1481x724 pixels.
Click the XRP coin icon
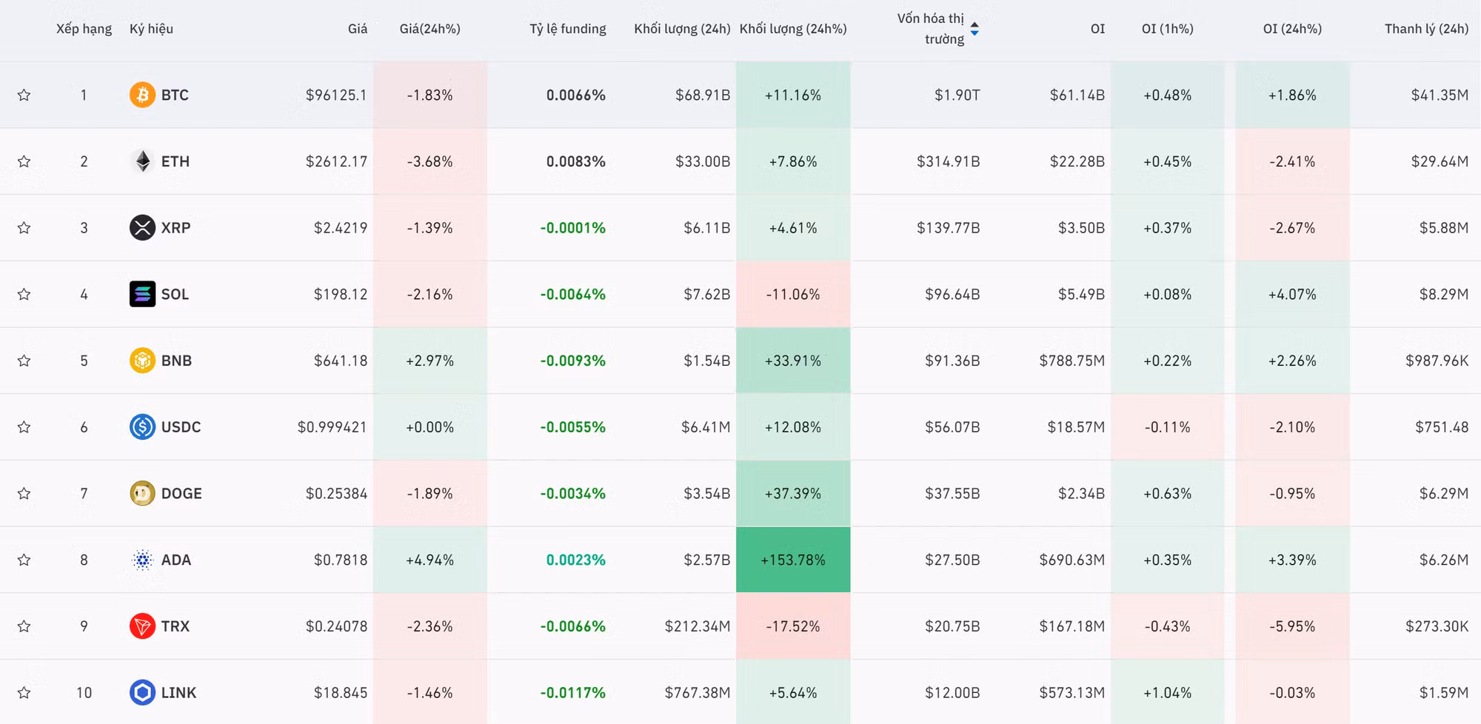[x=142, y=228]
